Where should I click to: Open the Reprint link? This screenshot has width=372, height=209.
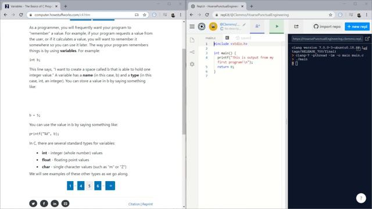point(147,204)
